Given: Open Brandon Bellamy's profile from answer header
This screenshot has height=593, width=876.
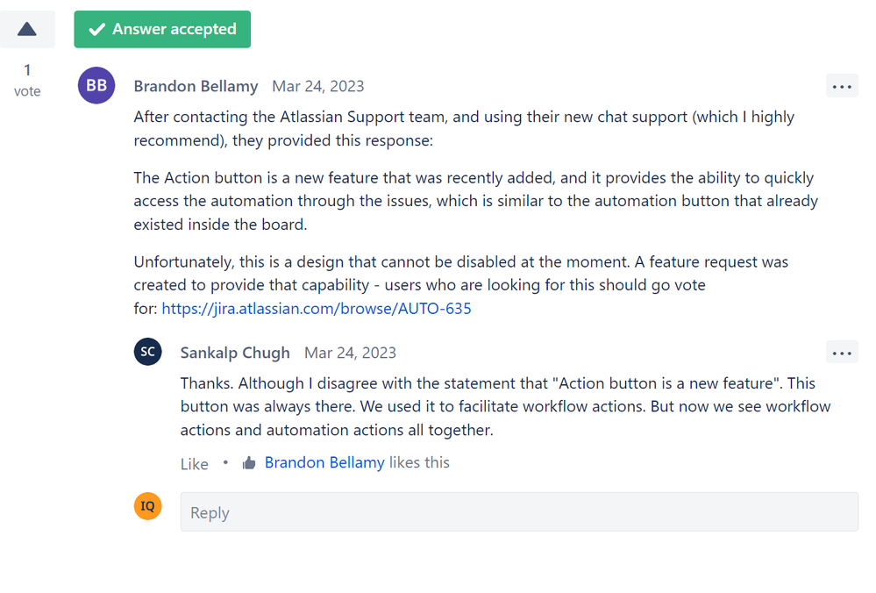Looking at the screenshot, I should (x=196, y=86).
